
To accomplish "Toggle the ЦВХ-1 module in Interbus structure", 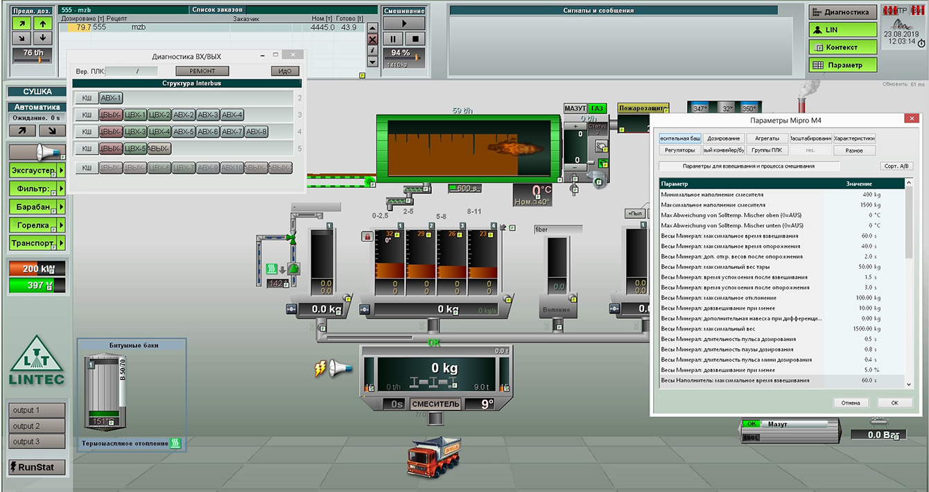I will coord(135,115).
